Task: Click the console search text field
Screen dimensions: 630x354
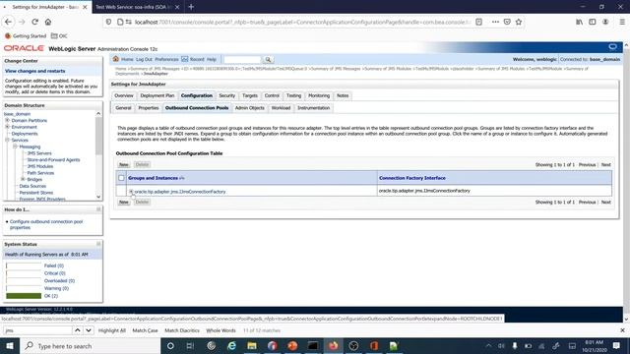Action: click(242, 59)
